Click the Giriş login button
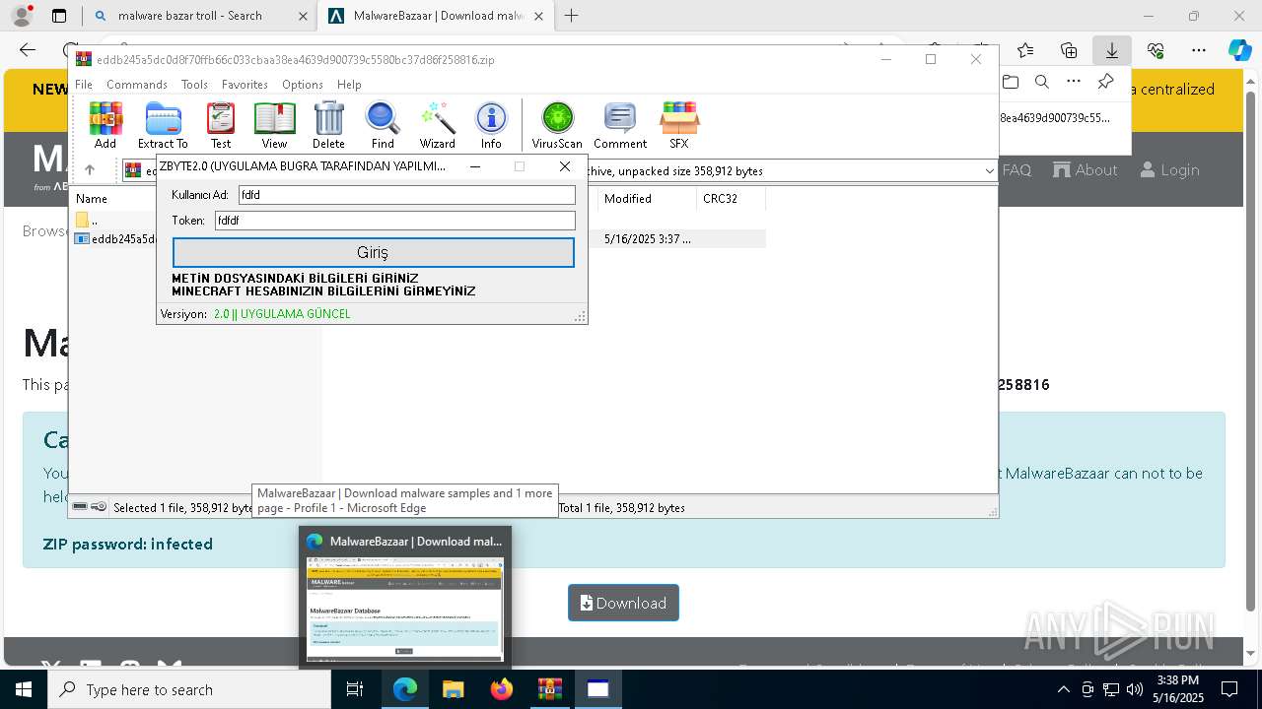1262x709 pixels. (x=373, y=252)
